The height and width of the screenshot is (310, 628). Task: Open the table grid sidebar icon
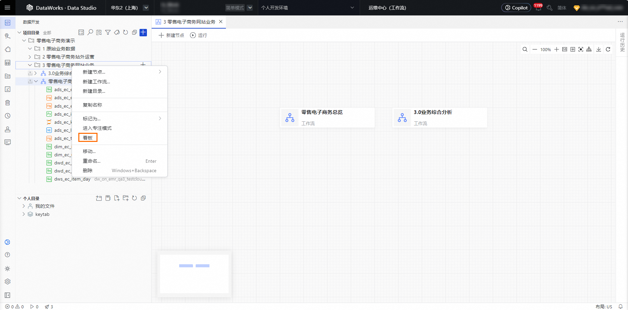(7, 63)
